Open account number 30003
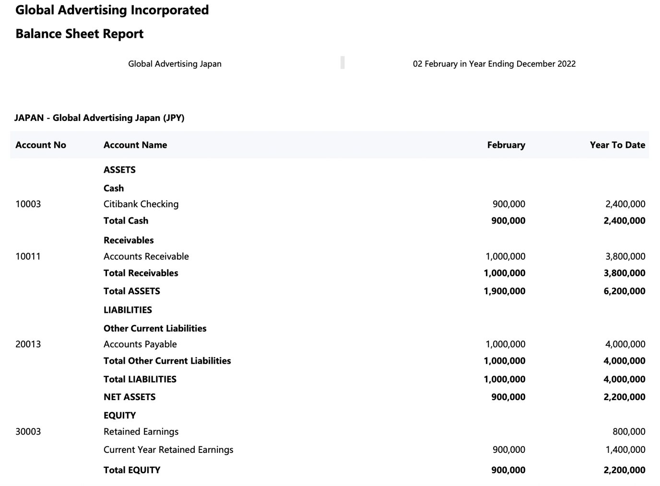This screenshot has height=486, width=660. click(28, 431)
